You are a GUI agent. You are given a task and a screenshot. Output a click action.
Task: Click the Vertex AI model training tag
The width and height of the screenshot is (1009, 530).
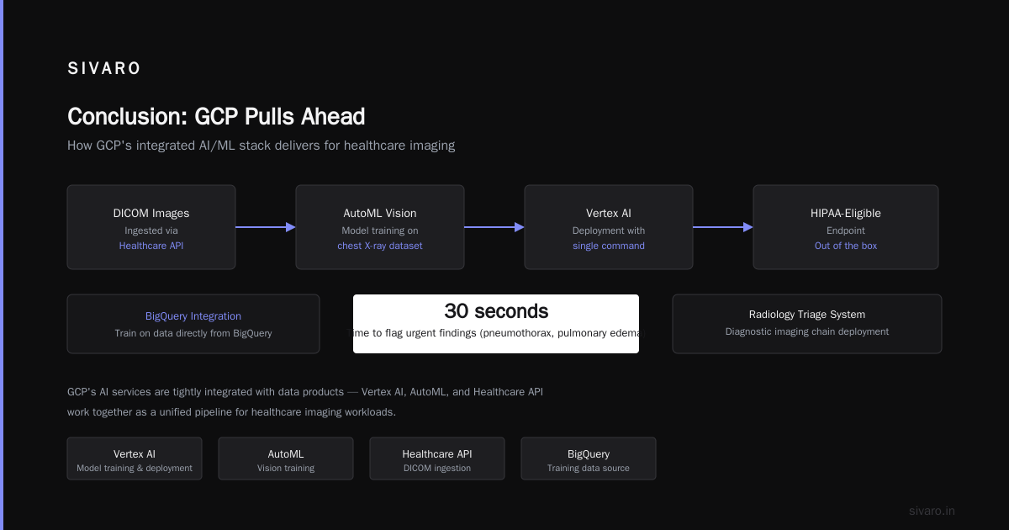(x=135, y=458)
